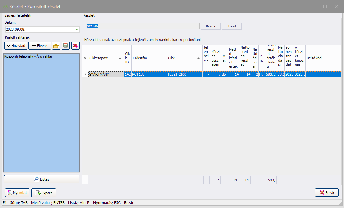This screenshot has height=211, width=344.
Task: Click the Keres search button
Action: tap(211, 26)
